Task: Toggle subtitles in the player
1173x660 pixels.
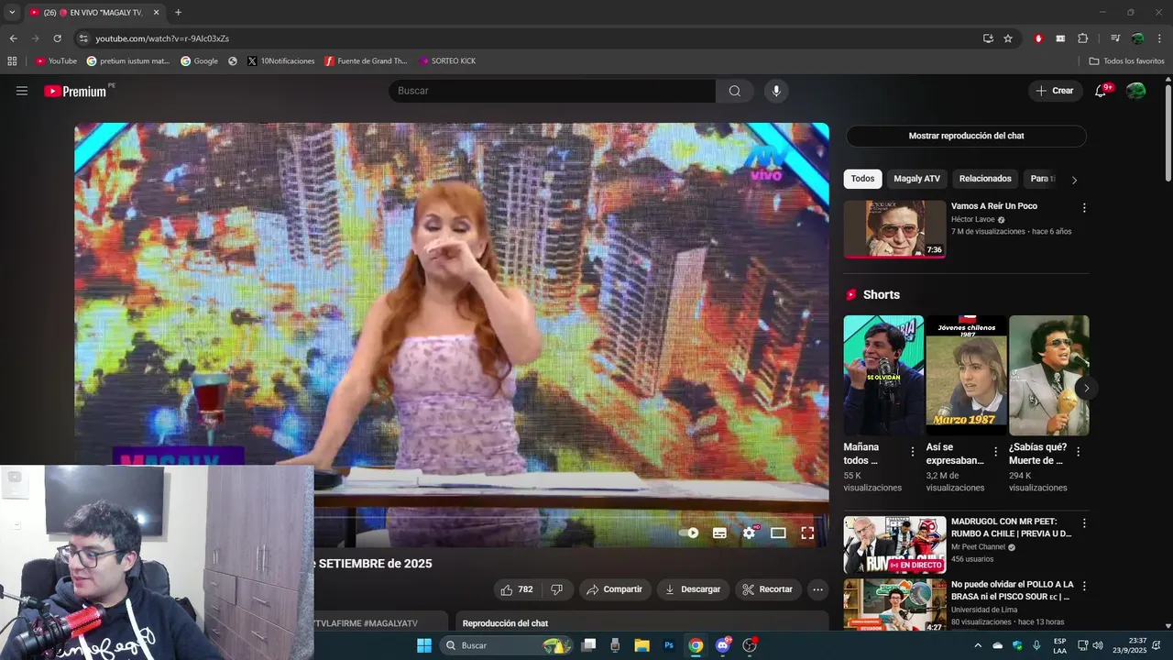Action: point(719,533)
